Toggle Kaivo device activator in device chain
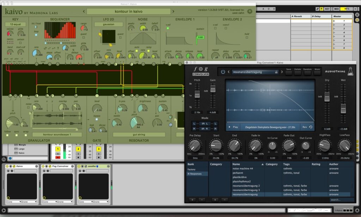The width and height of the screenshot is (361, 217). [x=7, y=166]
